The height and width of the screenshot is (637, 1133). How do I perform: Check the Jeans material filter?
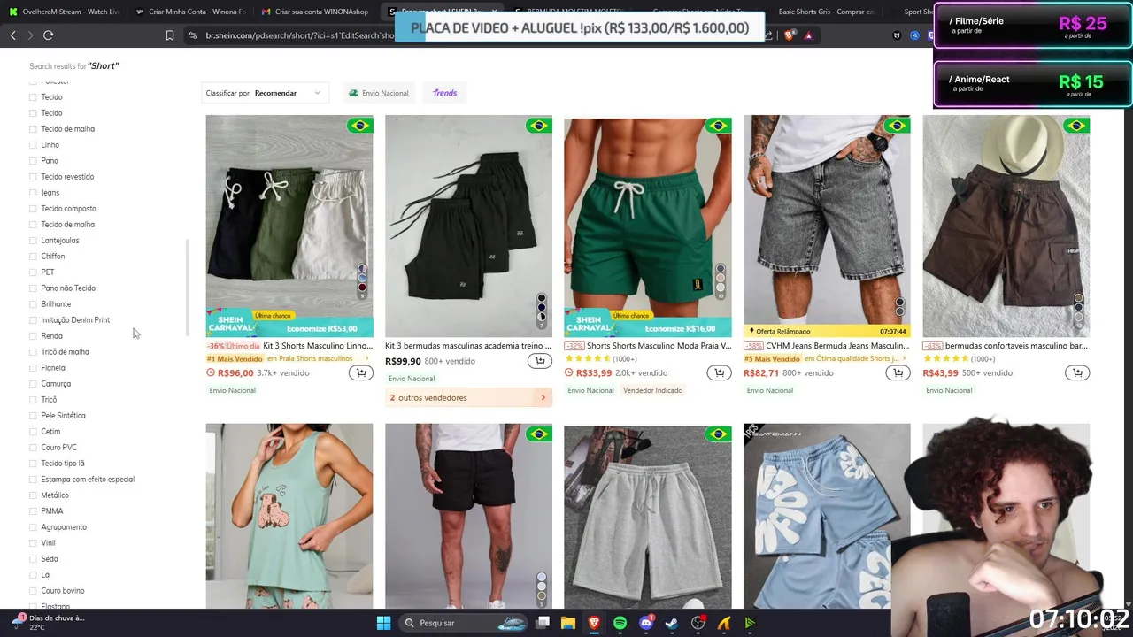point(33,193)
